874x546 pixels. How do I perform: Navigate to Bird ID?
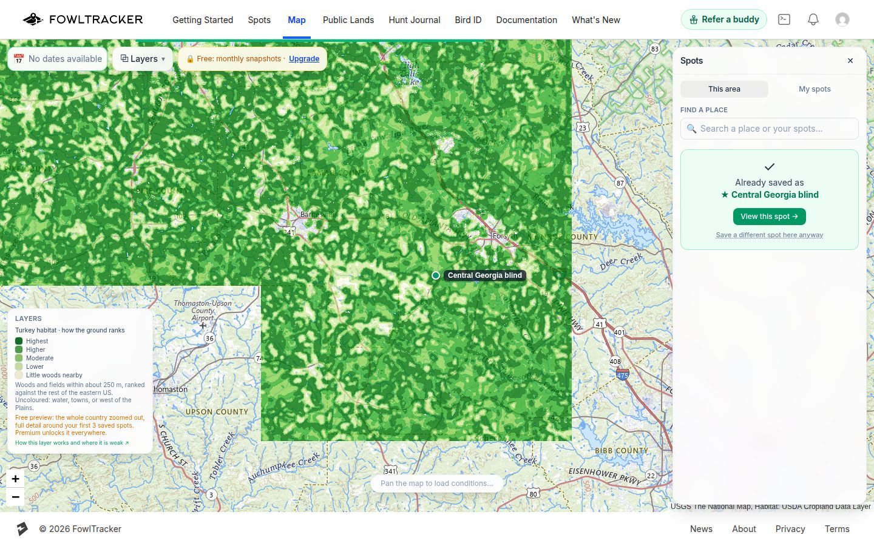click(468, 20)
